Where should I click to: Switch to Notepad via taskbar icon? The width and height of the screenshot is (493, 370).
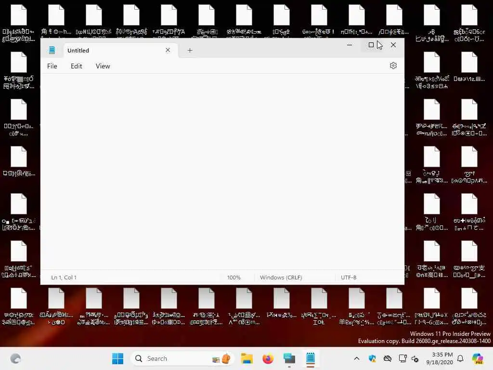click(311, 358)
